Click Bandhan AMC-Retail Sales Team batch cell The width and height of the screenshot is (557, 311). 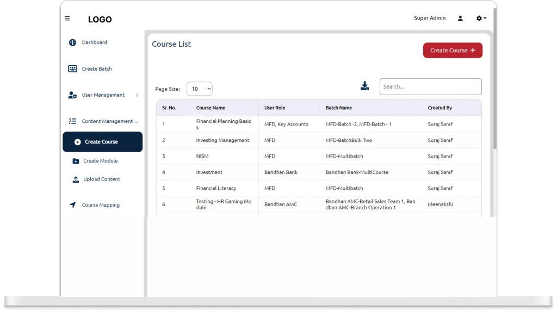point(370,204)
